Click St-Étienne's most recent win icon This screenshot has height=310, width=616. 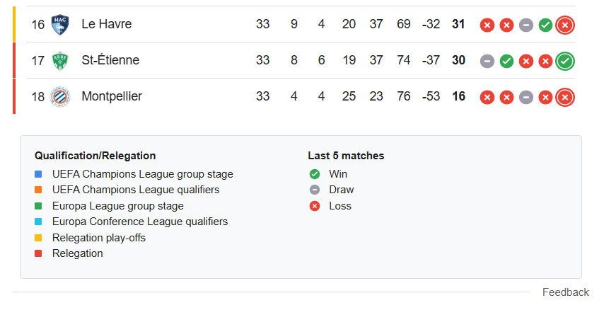pos(565,62)
